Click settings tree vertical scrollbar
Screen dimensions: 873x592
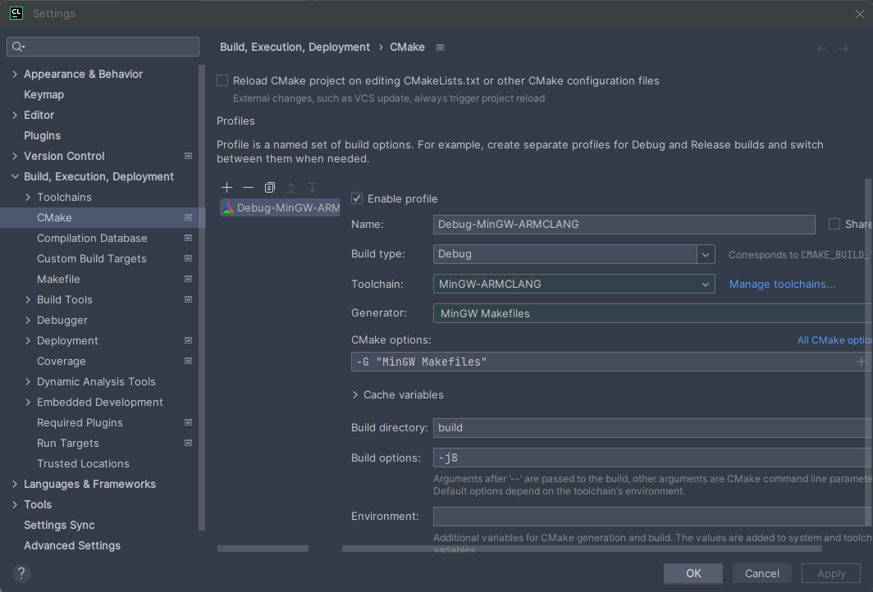[202, 298]
